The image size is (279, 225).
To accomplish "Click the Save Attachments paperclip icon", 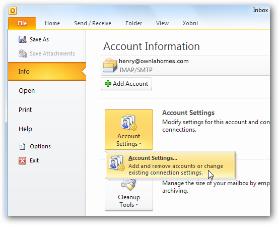I will (23, 53).
